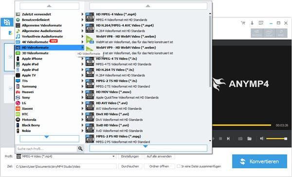Viewport: 292px width, 177px height.
Task: Click the next frame playback button
Action: [x=228, y=139]
